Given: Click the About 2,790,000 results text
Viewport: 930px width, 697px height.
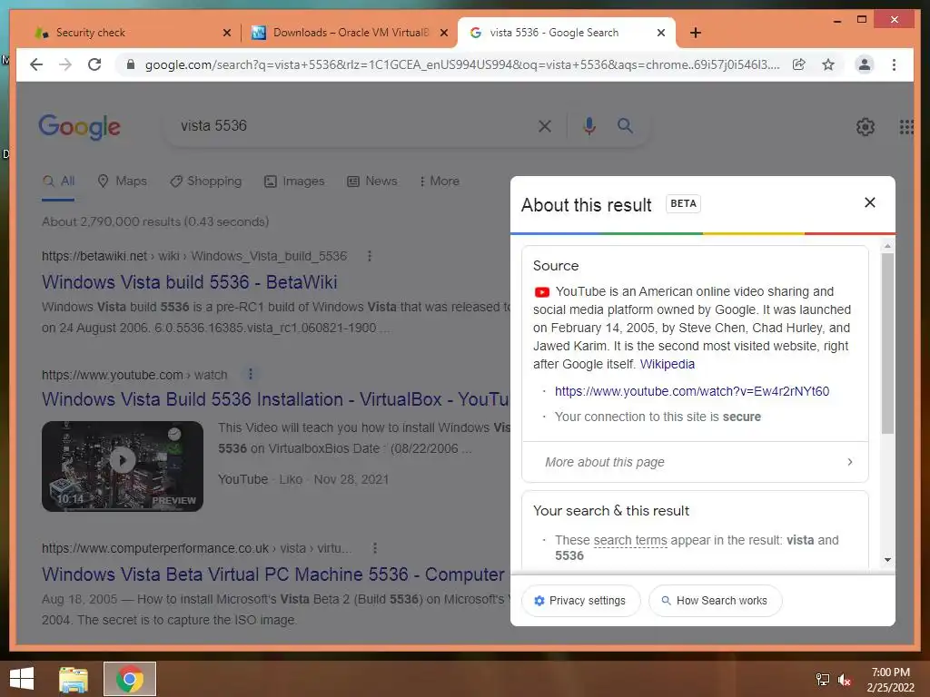Looking at the screenshot, I should pos(155,221).
